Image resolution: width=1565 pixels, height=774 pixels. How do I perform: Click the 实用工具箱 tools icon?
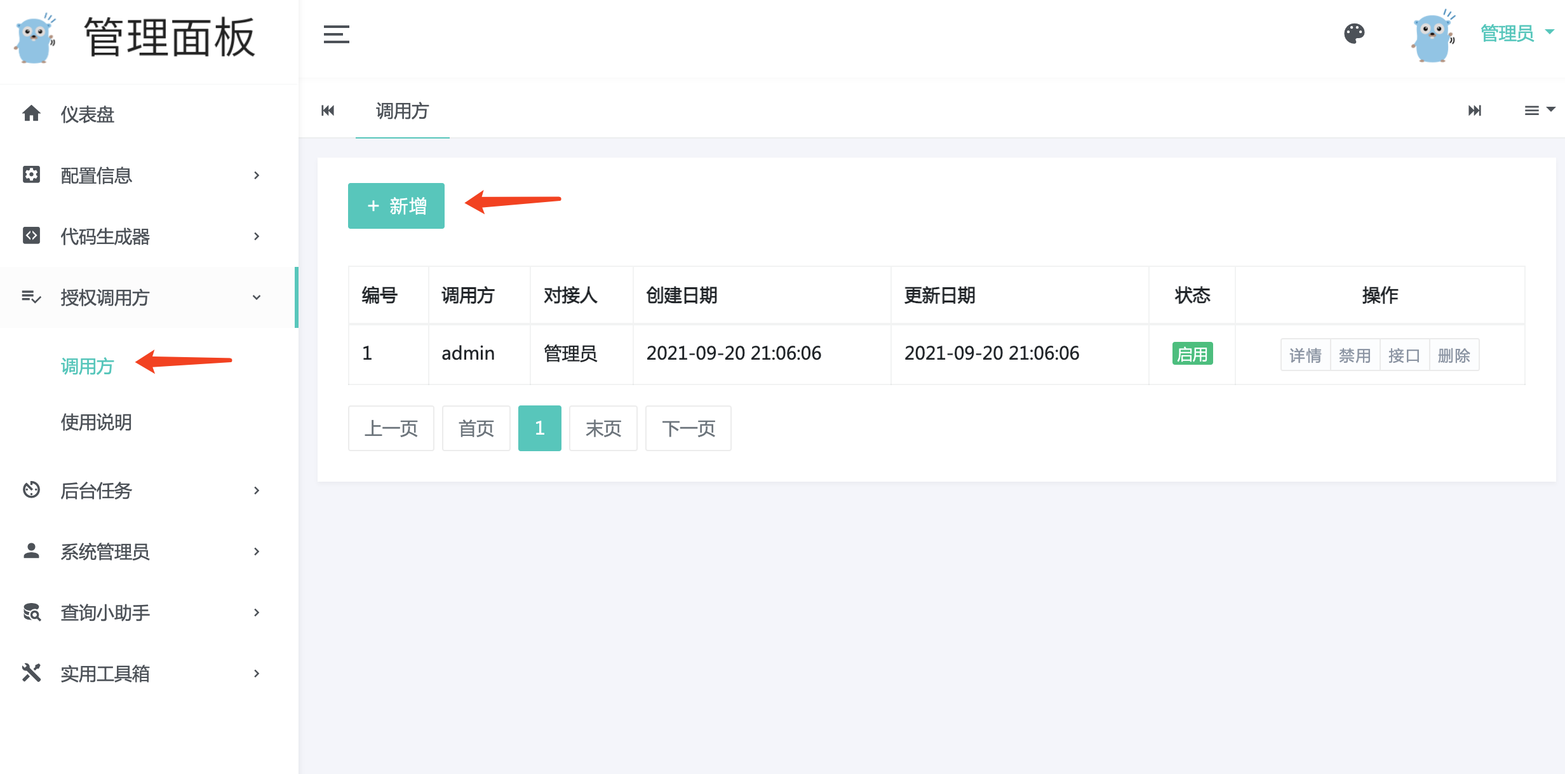coord(31,673)
